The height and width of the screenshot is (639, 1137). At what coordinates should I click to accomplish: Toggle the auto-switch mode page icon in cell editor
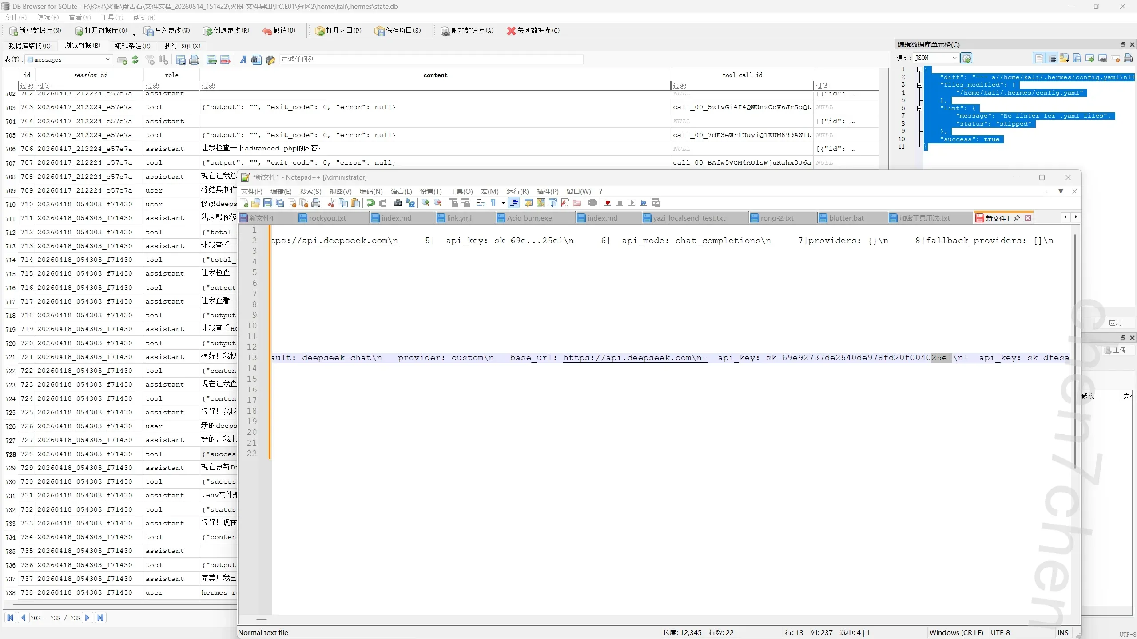(x=1039, y=58)
